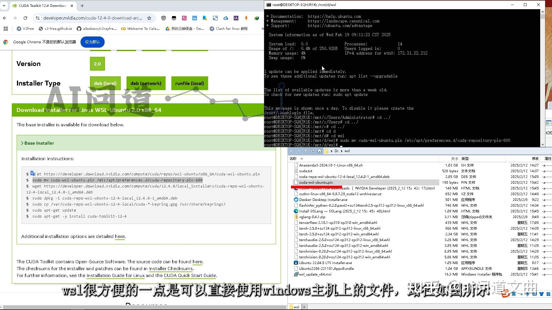Open Clash for linux 教程 bookmark

tap(229, 29)
